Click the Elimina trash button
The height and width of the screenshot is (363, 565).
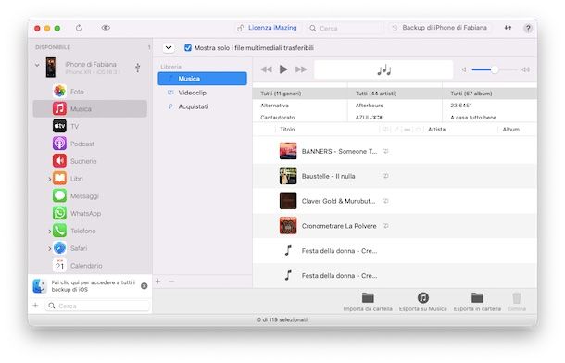[x=516, y=302]
